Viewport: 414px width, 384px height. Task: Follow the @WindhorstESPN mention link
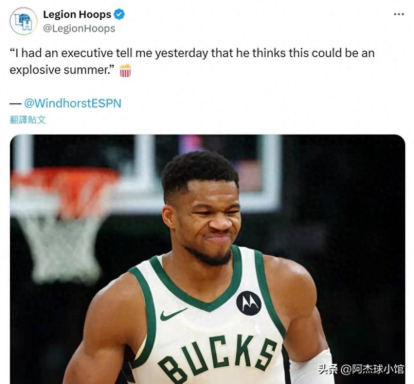click(73, 103)
